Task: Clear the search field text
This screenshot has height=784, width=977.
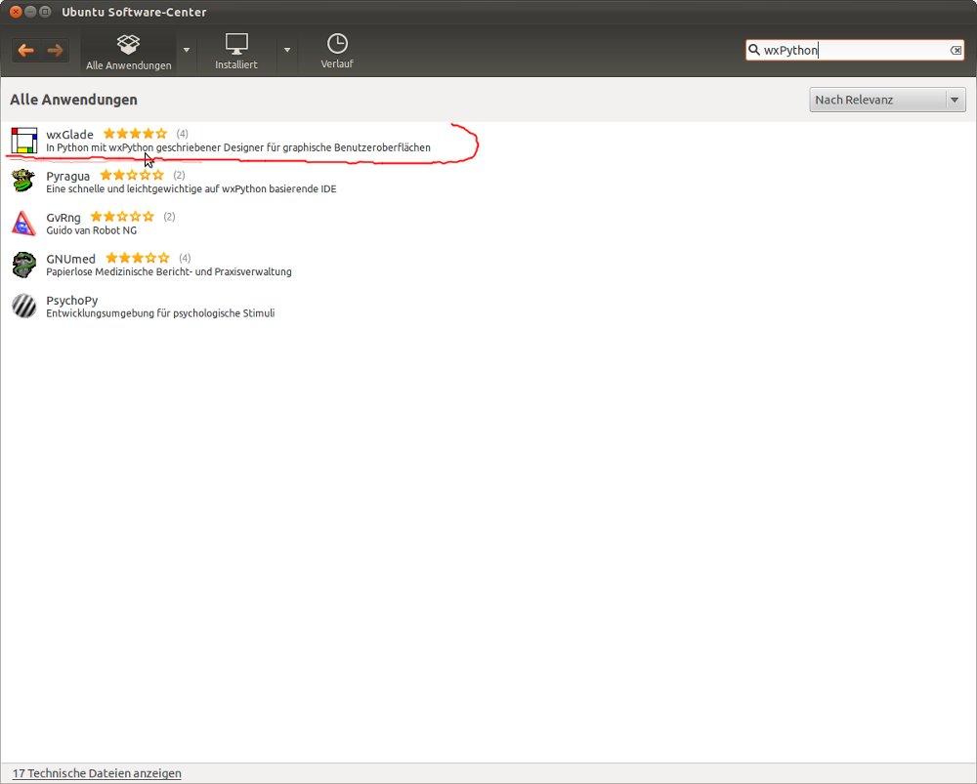Action: tap(956, 51)
